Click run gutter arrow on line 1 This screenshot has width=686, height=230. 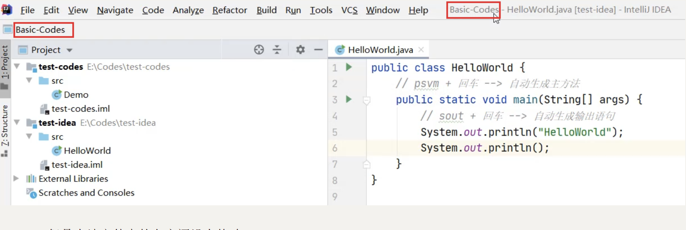point(348,67)
